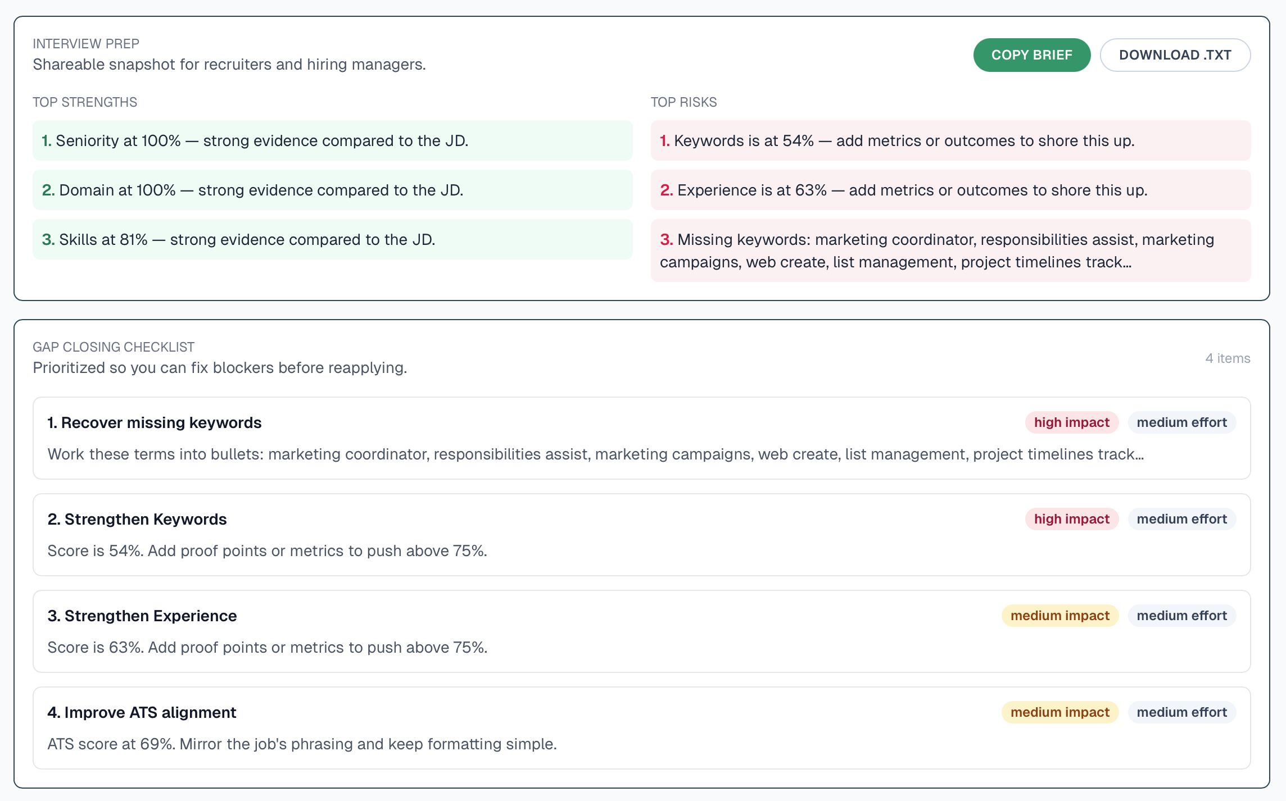The width and height of the screenshot is (1286, 801).
Task: Click the COPY BRIEF button
Action: [1031, 54]
